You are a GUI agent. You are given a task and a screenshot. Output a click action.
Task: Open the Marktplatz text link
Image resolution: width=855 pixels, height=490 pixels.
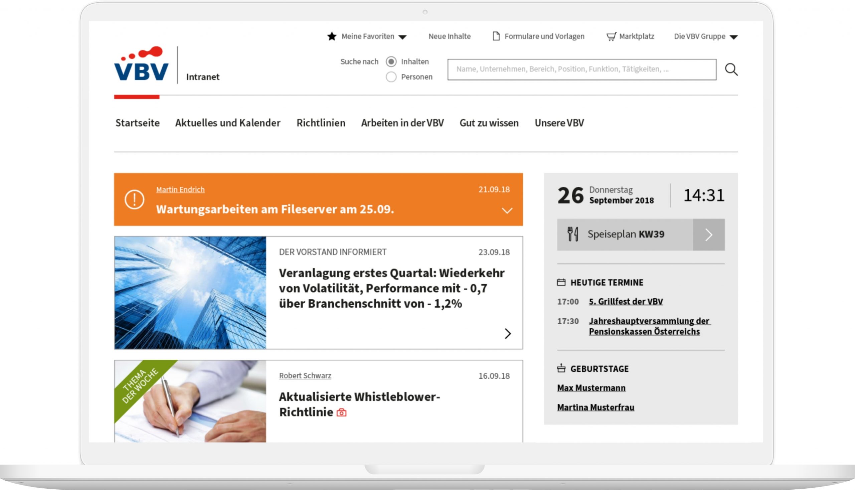pos(637,36)
